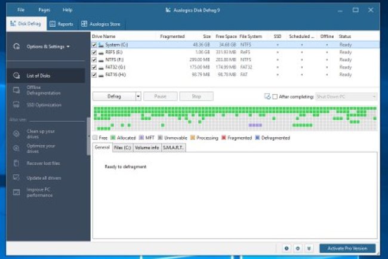Select List of Disks icon in sidebar
388x259 pixels.
(x=17, y=76)
